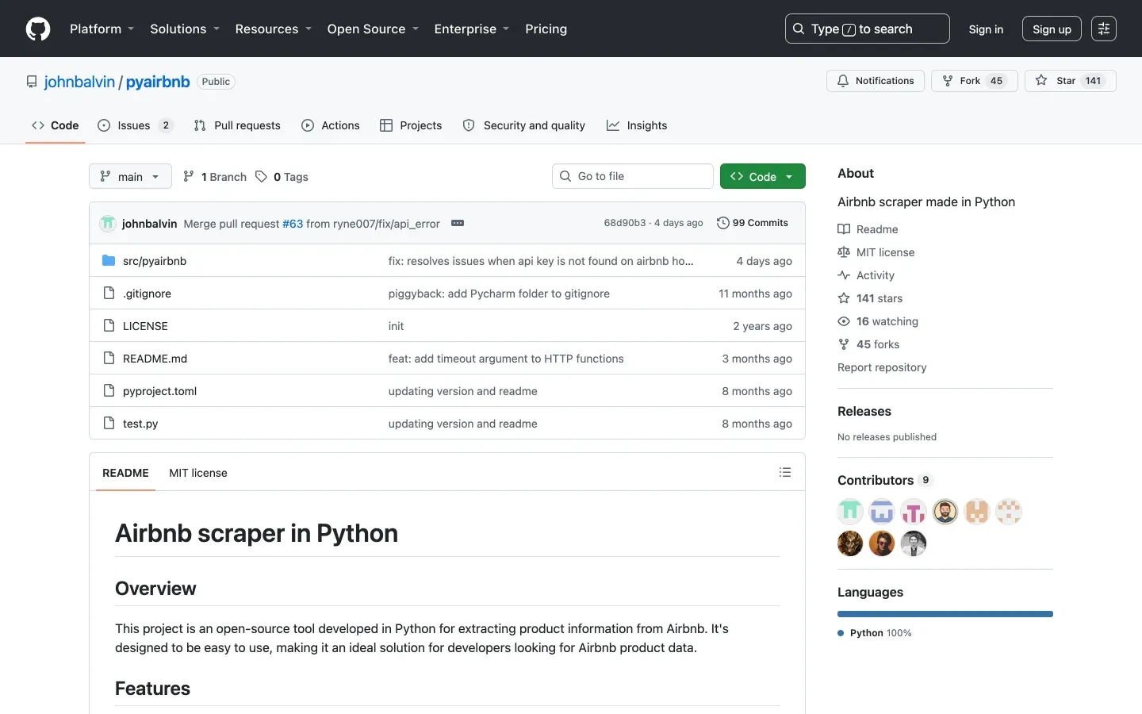Open the 99 Commits history

(753, 223)
